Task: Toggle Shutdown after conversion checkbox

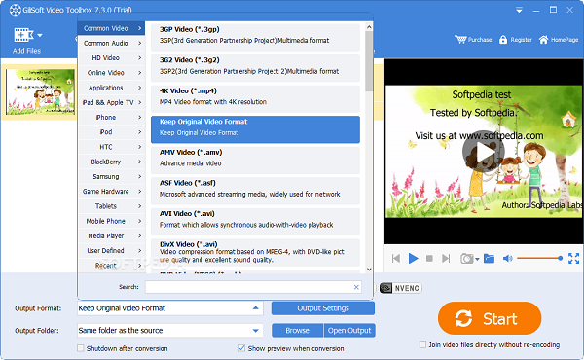Action: coord(81,348)
